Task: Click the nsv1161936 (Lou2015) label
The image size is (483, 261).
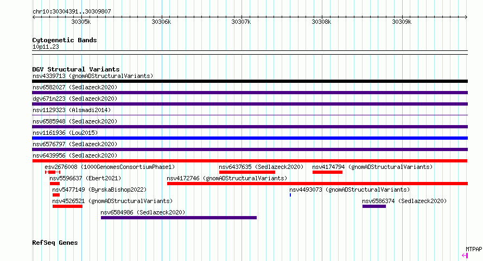Action: [x=65, y=133]
